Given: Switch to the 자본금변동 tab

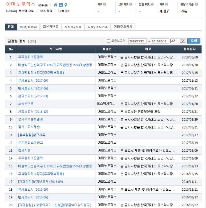Looking at the screenshot, I should (x=51, y=27).
